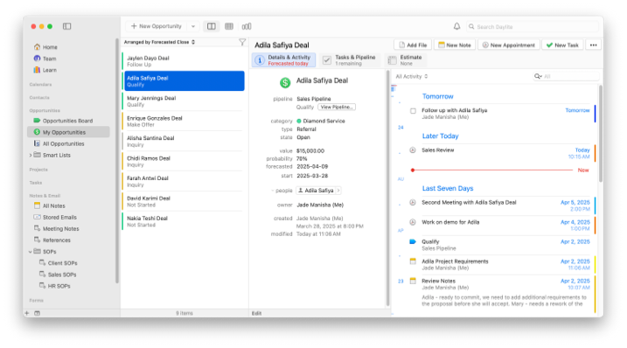The image size is (627, 348).
Task: Toggle the sidebar visibility icon
Action: [x=66, y=26]
